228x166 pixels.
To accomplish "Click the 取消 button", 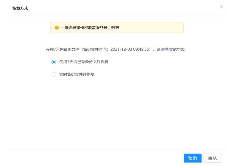I will (193, 158).
